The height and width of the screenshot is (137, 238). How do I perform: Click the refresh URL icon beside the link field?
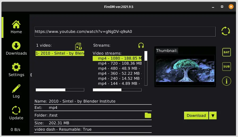pos(226,31)
